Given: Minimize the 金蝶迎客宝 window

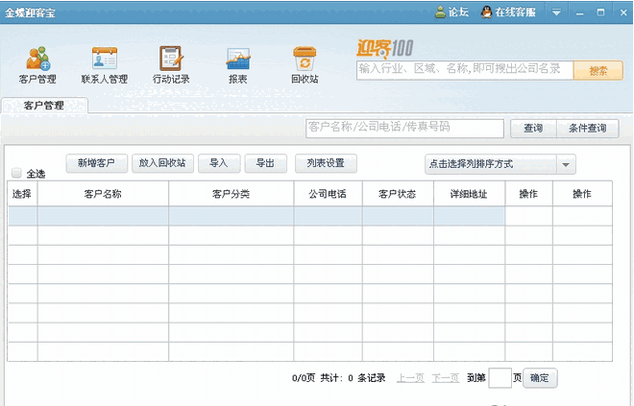Looking at the screenshot, I should [x=580, y=12].
